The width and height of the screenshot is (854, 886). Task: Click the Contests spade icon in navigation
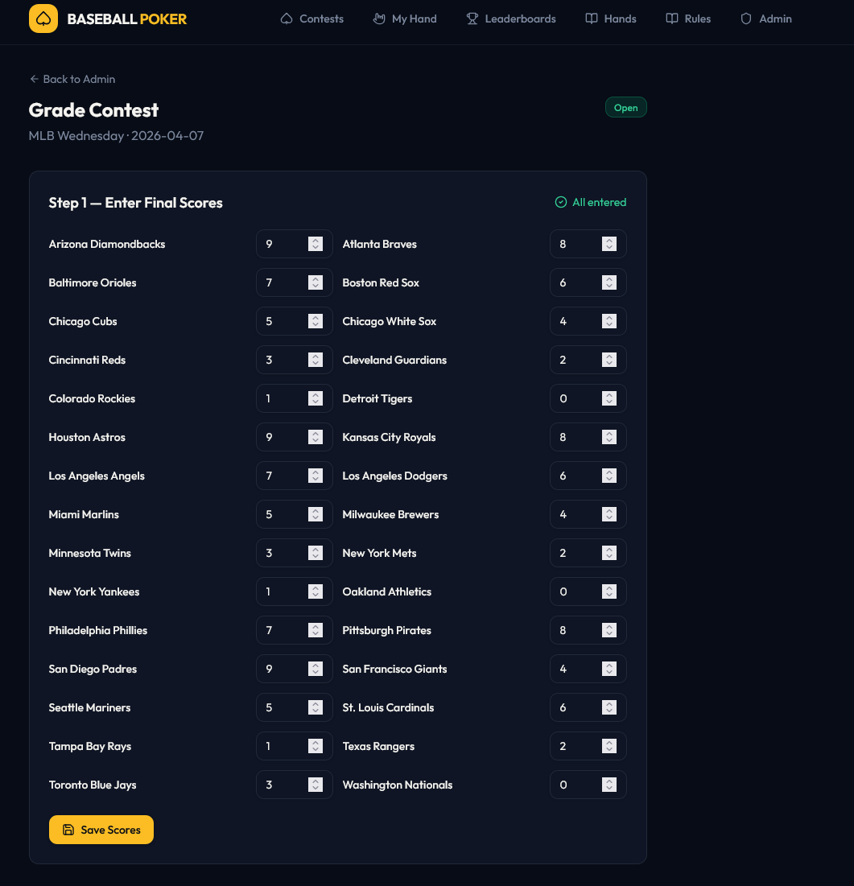[x=287, y=19]
